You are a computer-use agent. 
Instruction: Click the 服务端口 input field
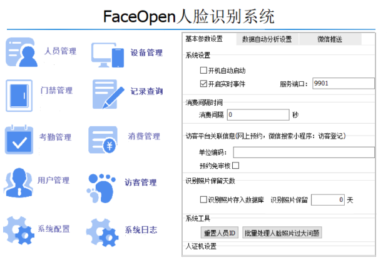(342, 83)
